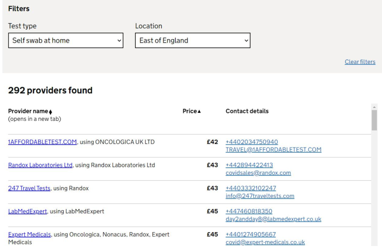The height and width of the screenshot is (248, 382).
Task: Sort by Price column header
Action: click(x=192, y=111)
